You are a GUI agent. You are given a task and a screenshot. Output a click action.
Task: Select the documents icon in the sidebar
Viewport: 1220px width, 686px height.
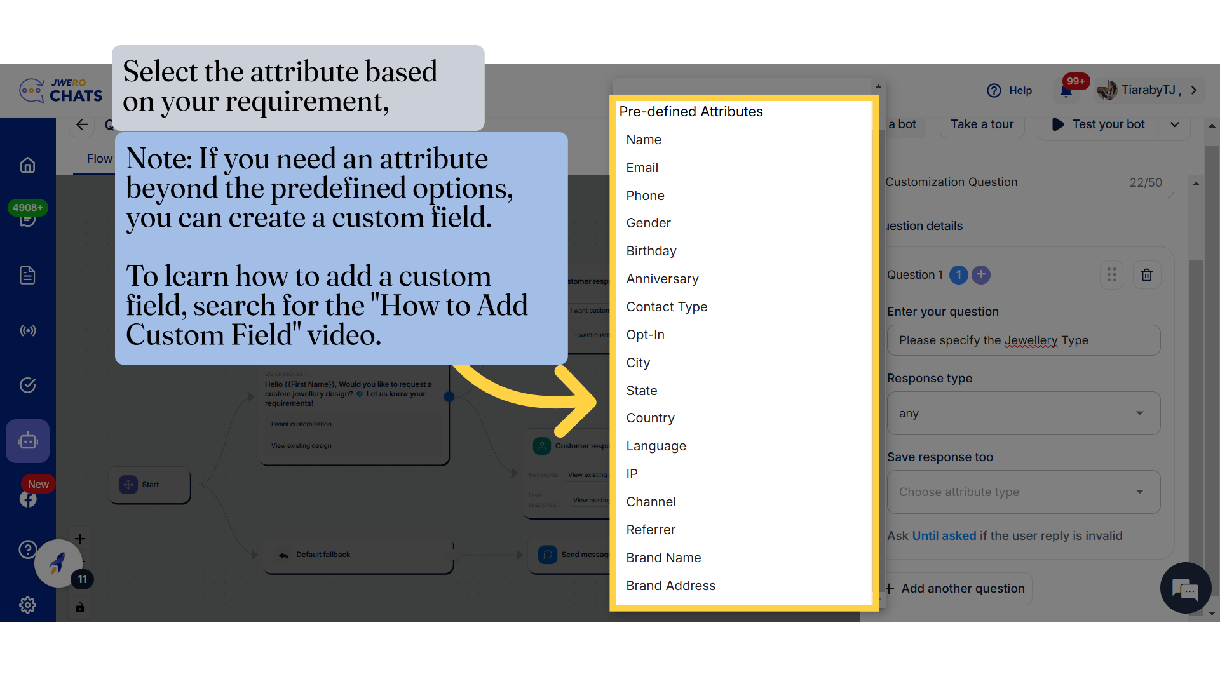(28, 275)
